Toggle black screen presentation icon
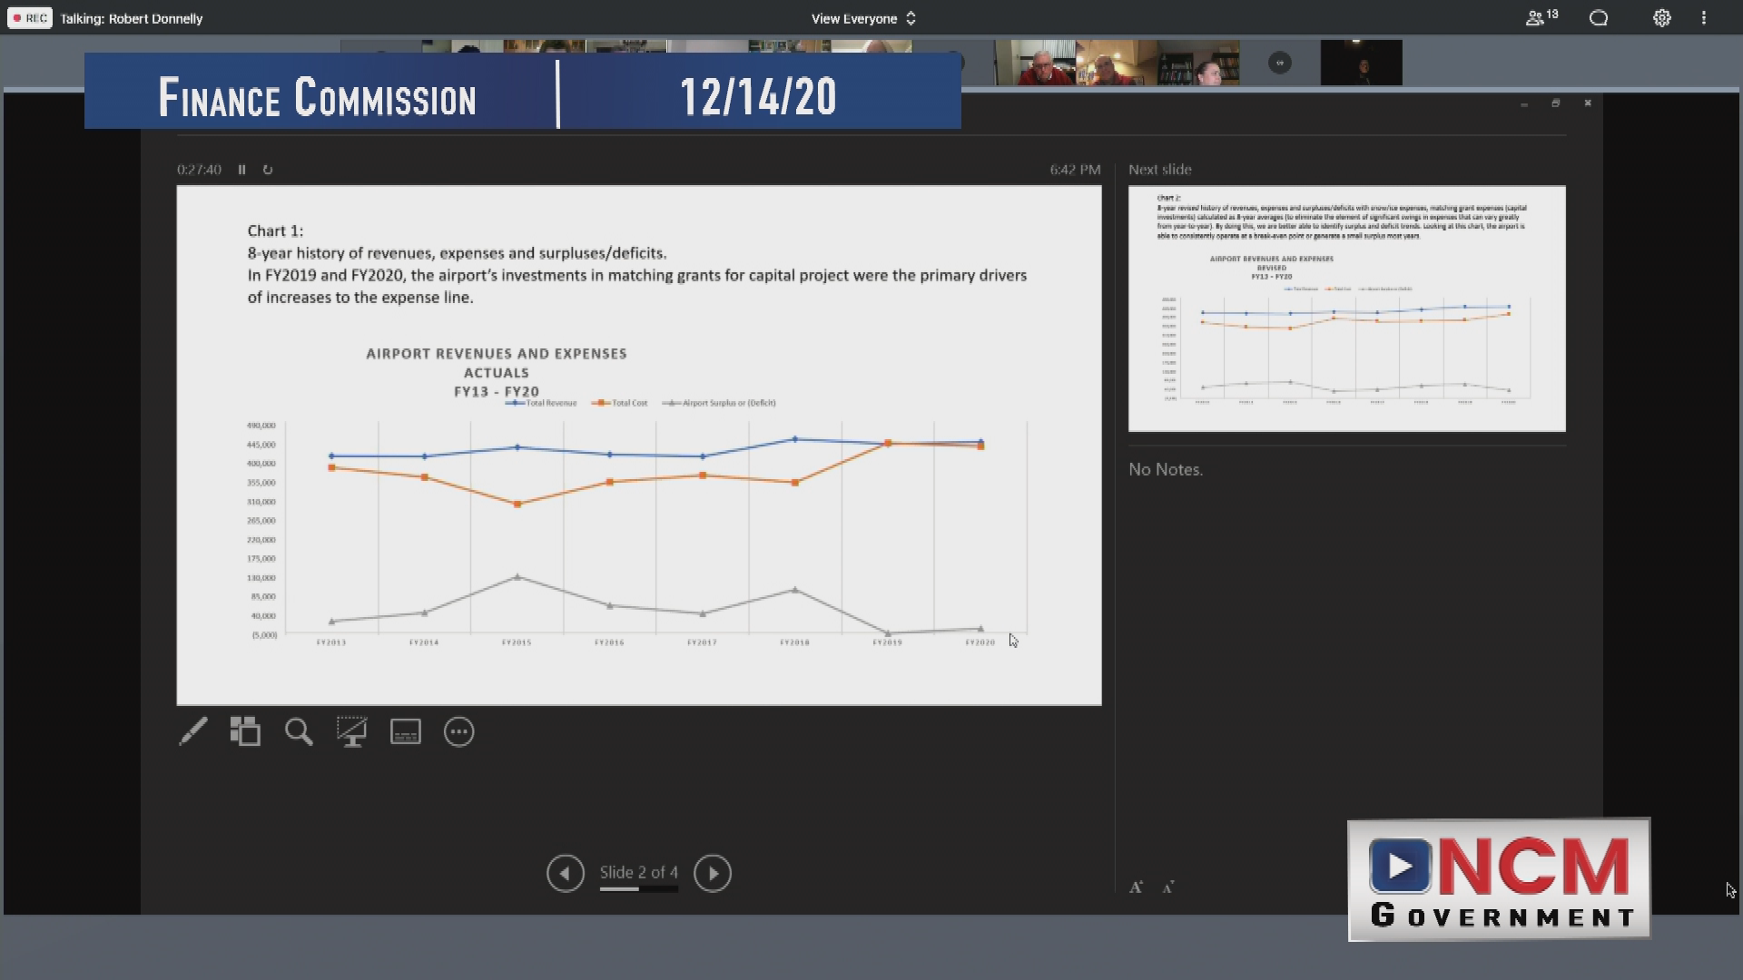Image resolution: width=1743 pixels, height=980 pixels. (x=352, y=731)
